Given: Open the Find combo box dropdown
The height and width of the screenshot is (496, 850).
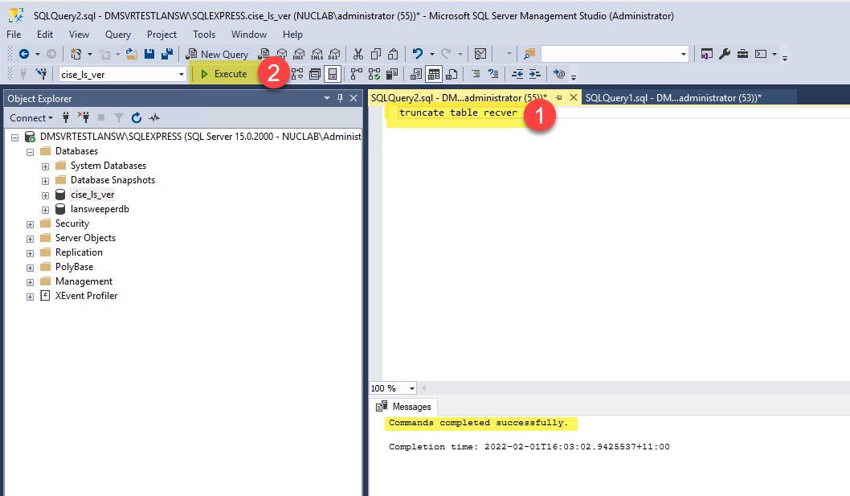Looking at the screenshot, I should 683,54.
